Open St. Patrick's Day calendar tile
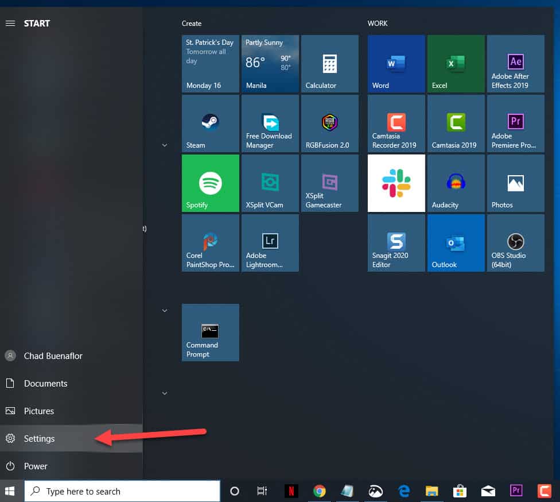The width and height of the screenshot is (560, 502). tap(211, 64)
